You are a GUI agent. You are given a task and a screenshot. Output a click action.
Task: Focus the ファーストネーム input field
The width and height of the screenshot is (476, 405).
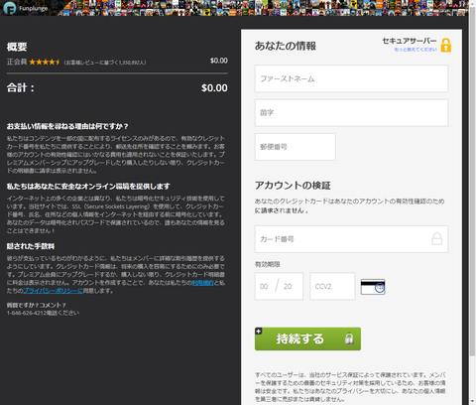click(351, 78)
